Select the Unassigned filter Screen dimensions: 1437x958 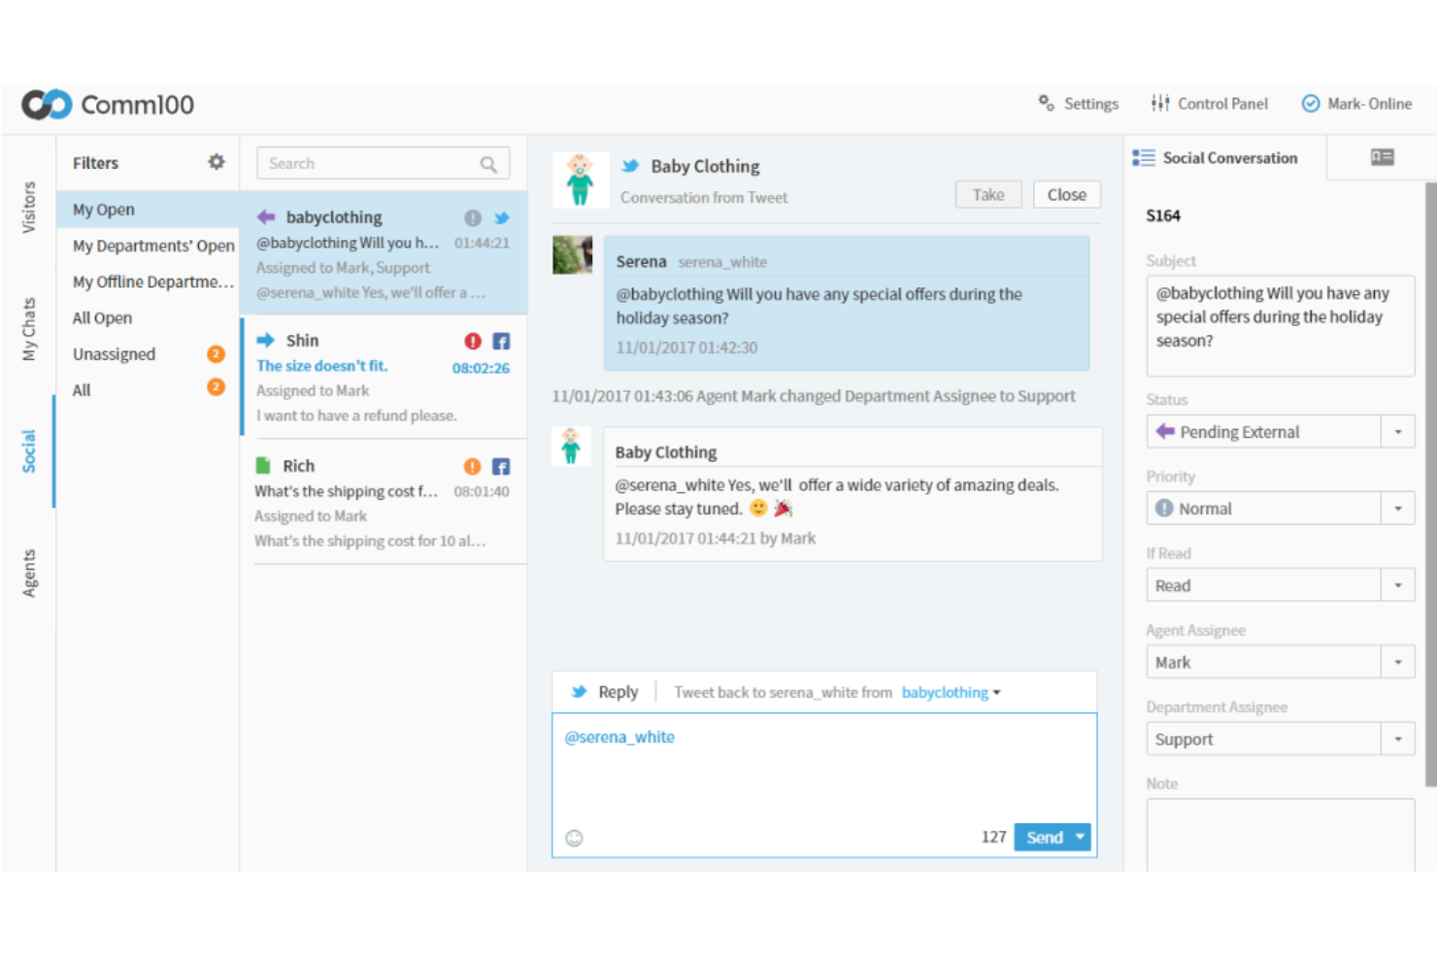[x=114, y=353]
